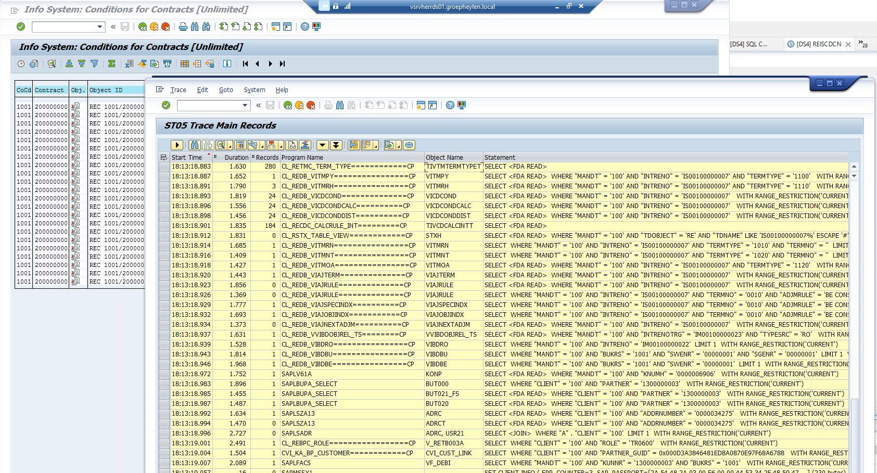Open the System menu in ST05 window
The image size is (877, 473).
(x=255, y=90)
